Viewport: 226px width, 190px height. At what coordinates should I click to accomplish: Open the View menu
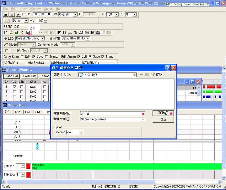pos(23,9)
